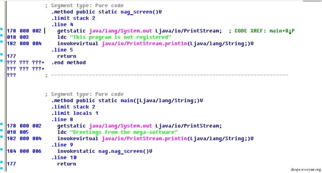Click nag.nag_screen()V call target
322x173 pixels.
[x=125, y=151]
